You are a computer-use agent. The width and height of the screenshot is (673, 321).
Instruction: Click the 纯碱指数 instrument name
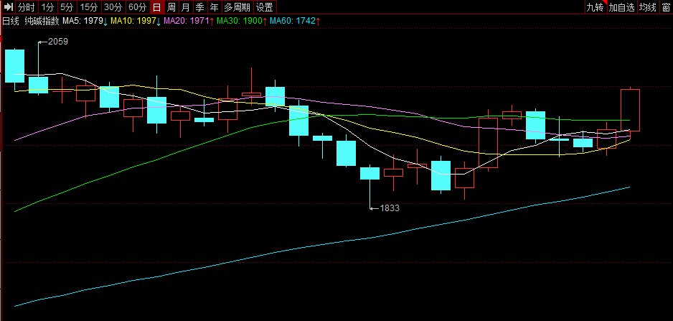point(42,21)
